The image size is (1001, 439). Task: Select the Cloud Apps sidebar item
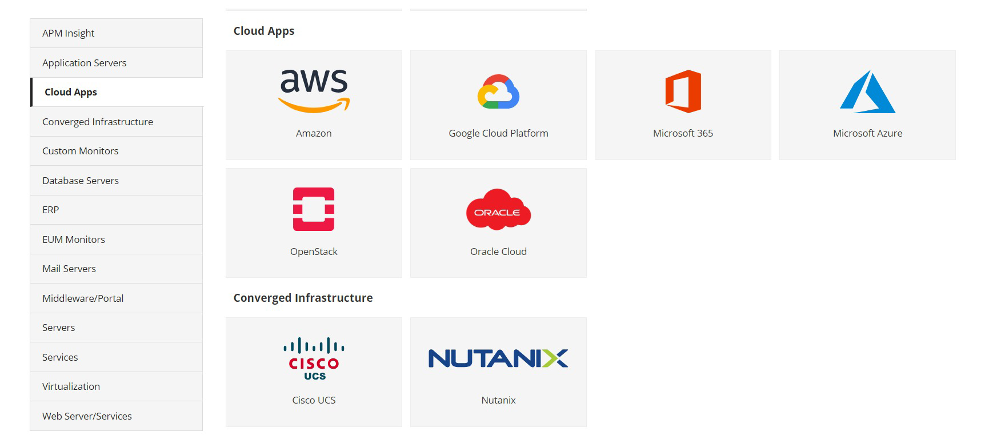tap(117, 92)
